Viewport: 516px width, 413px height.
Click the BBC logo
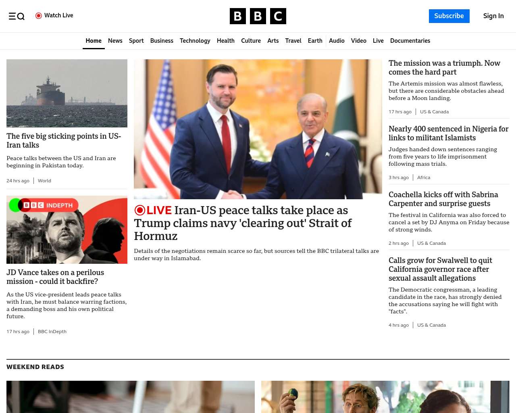(x=258, y=16)
